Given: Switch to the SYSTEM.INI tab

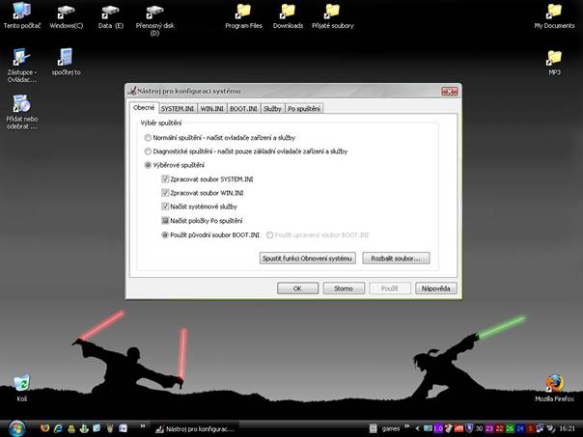Looking at the screenshot, I should 178,108.
